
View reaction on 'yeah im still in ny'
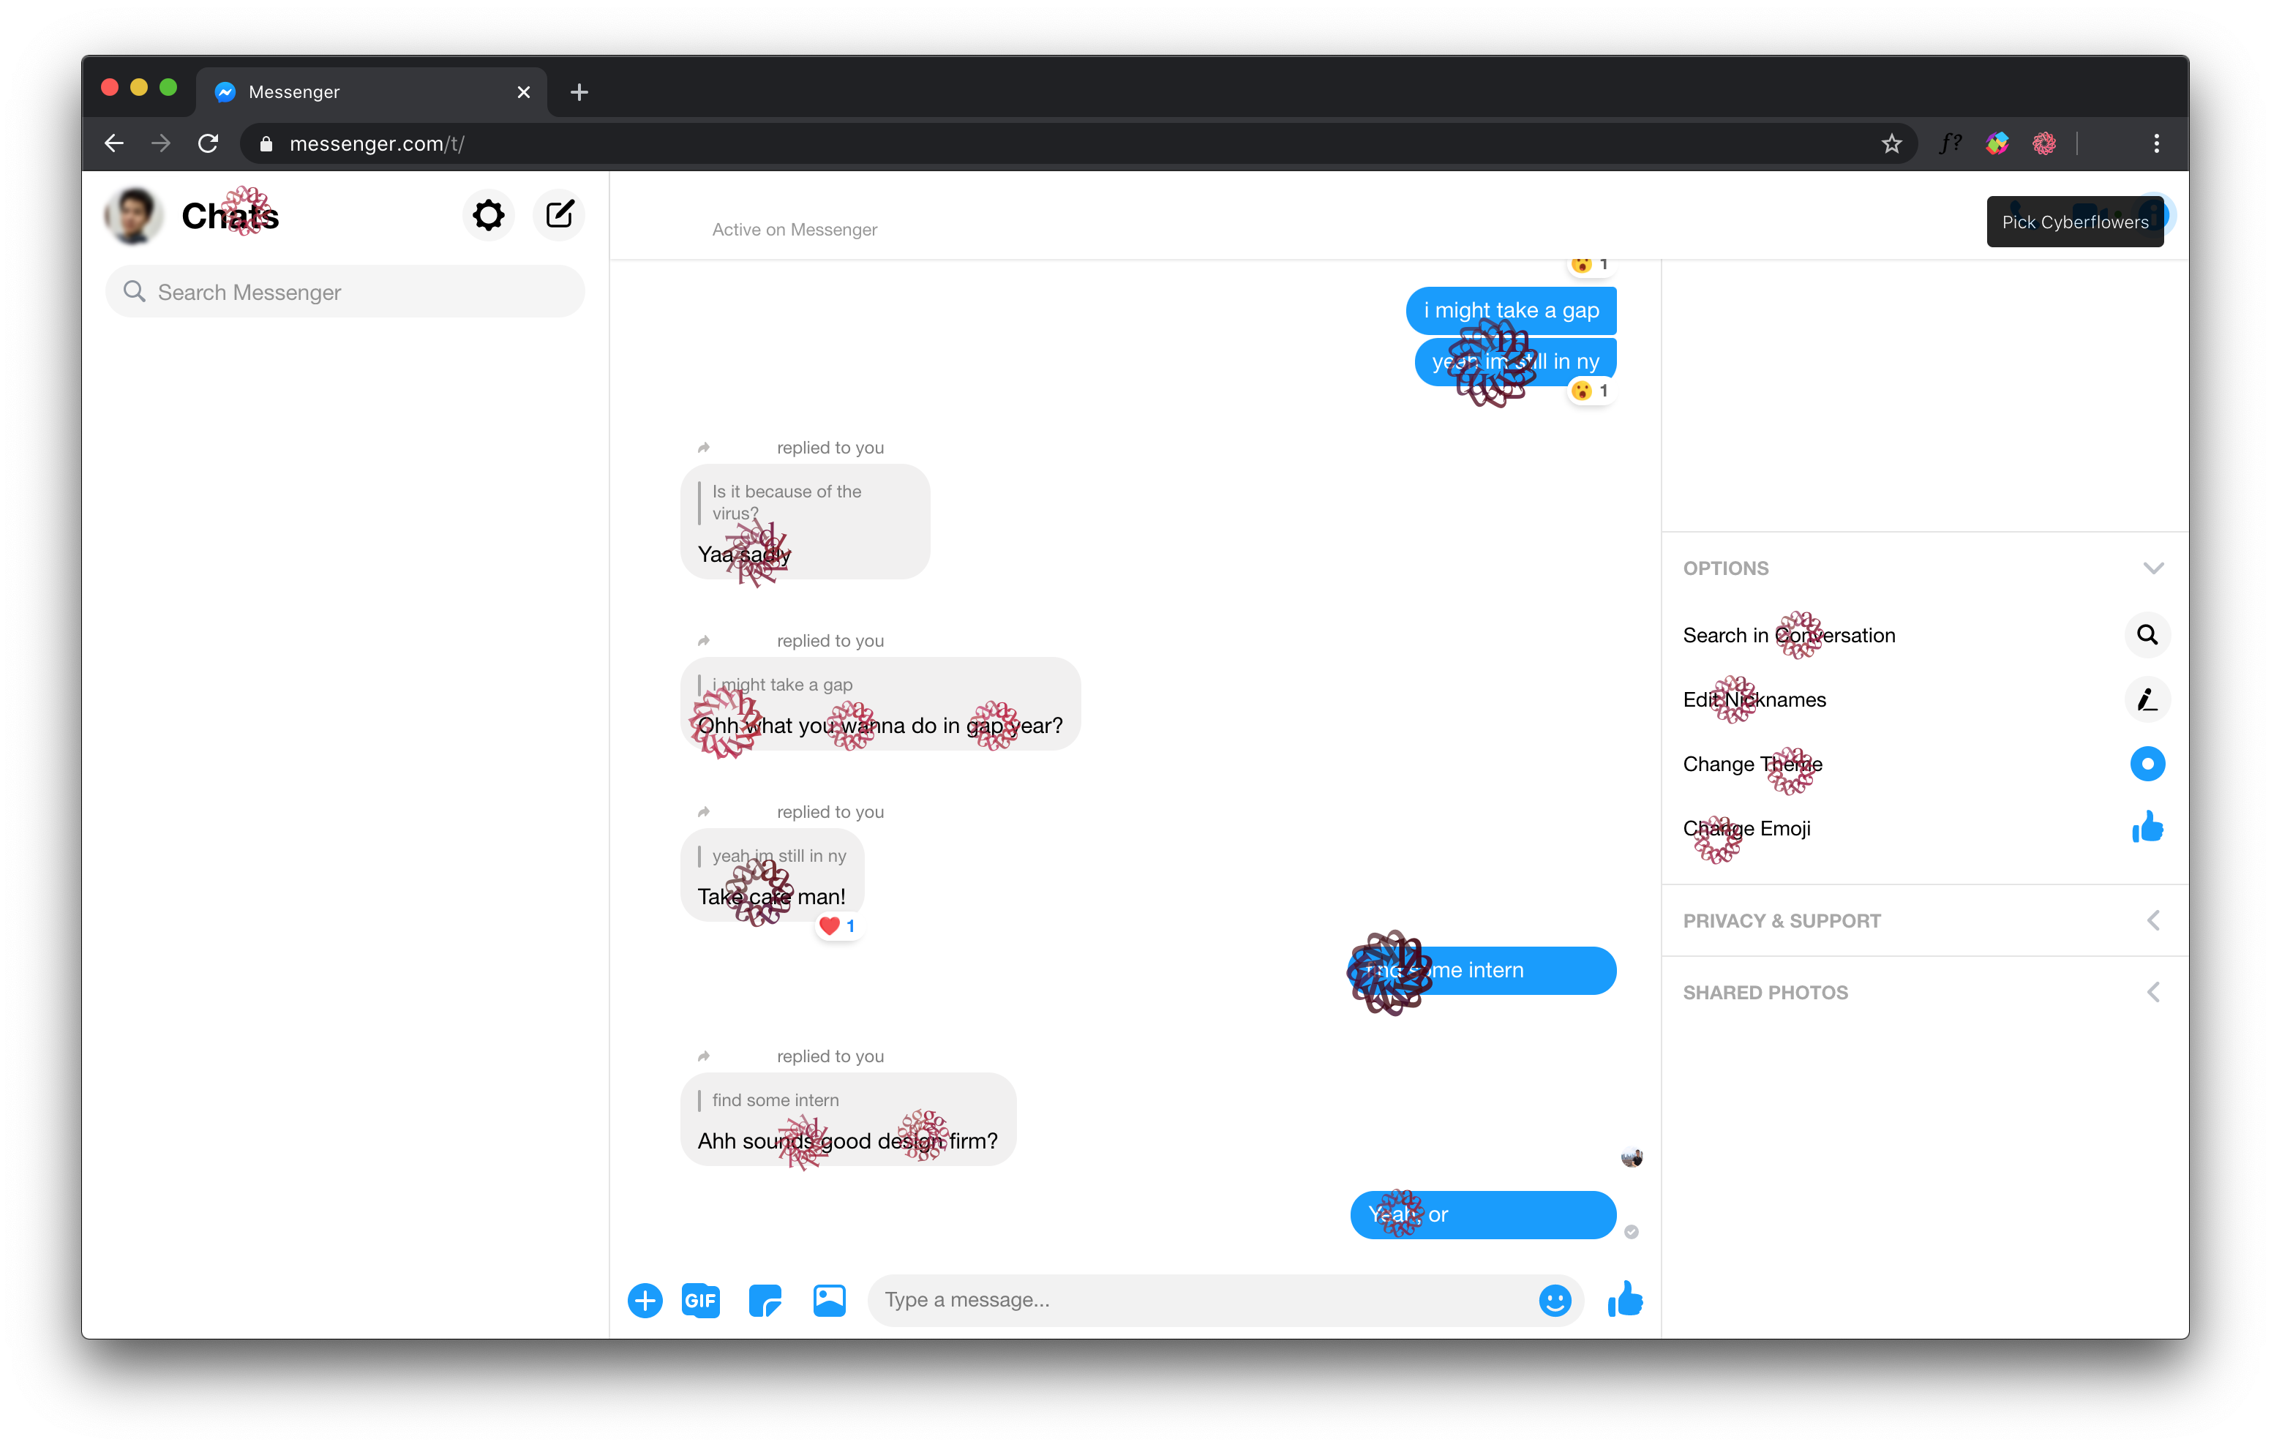pos(1591,391)
